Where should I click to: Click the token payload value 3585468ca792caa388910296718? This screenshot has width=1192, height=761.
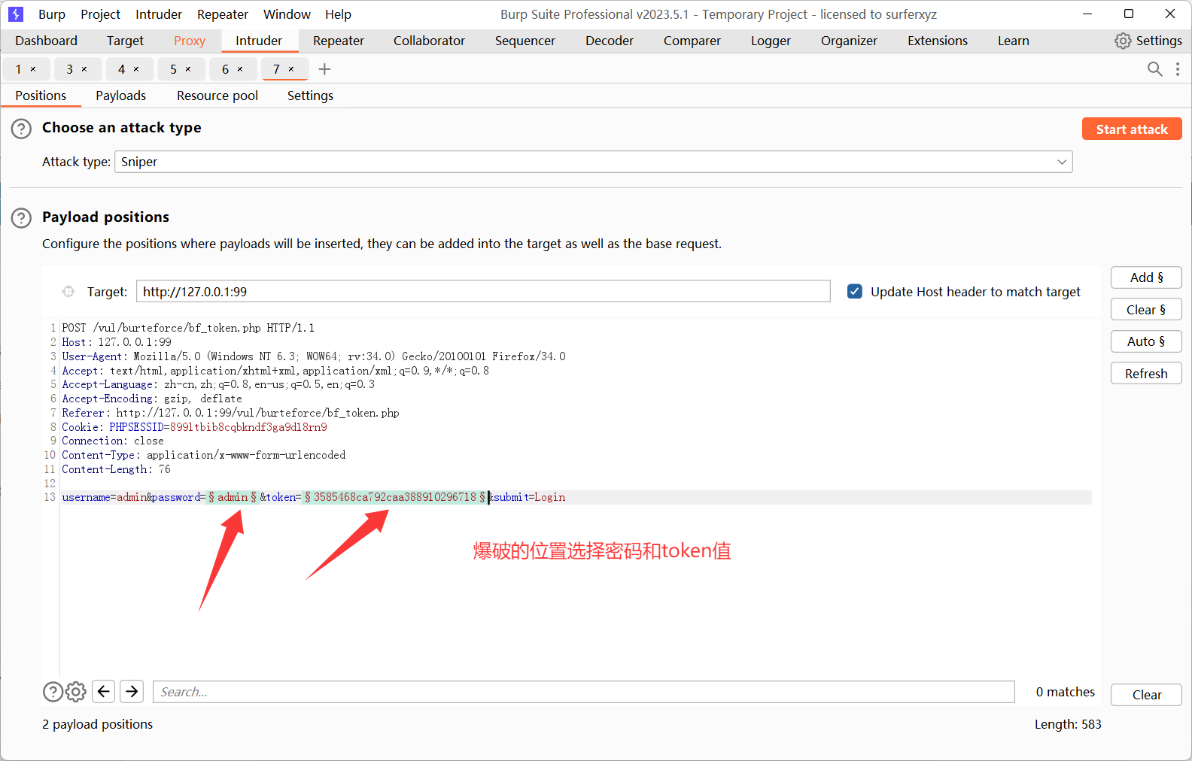tap(395, 497)
